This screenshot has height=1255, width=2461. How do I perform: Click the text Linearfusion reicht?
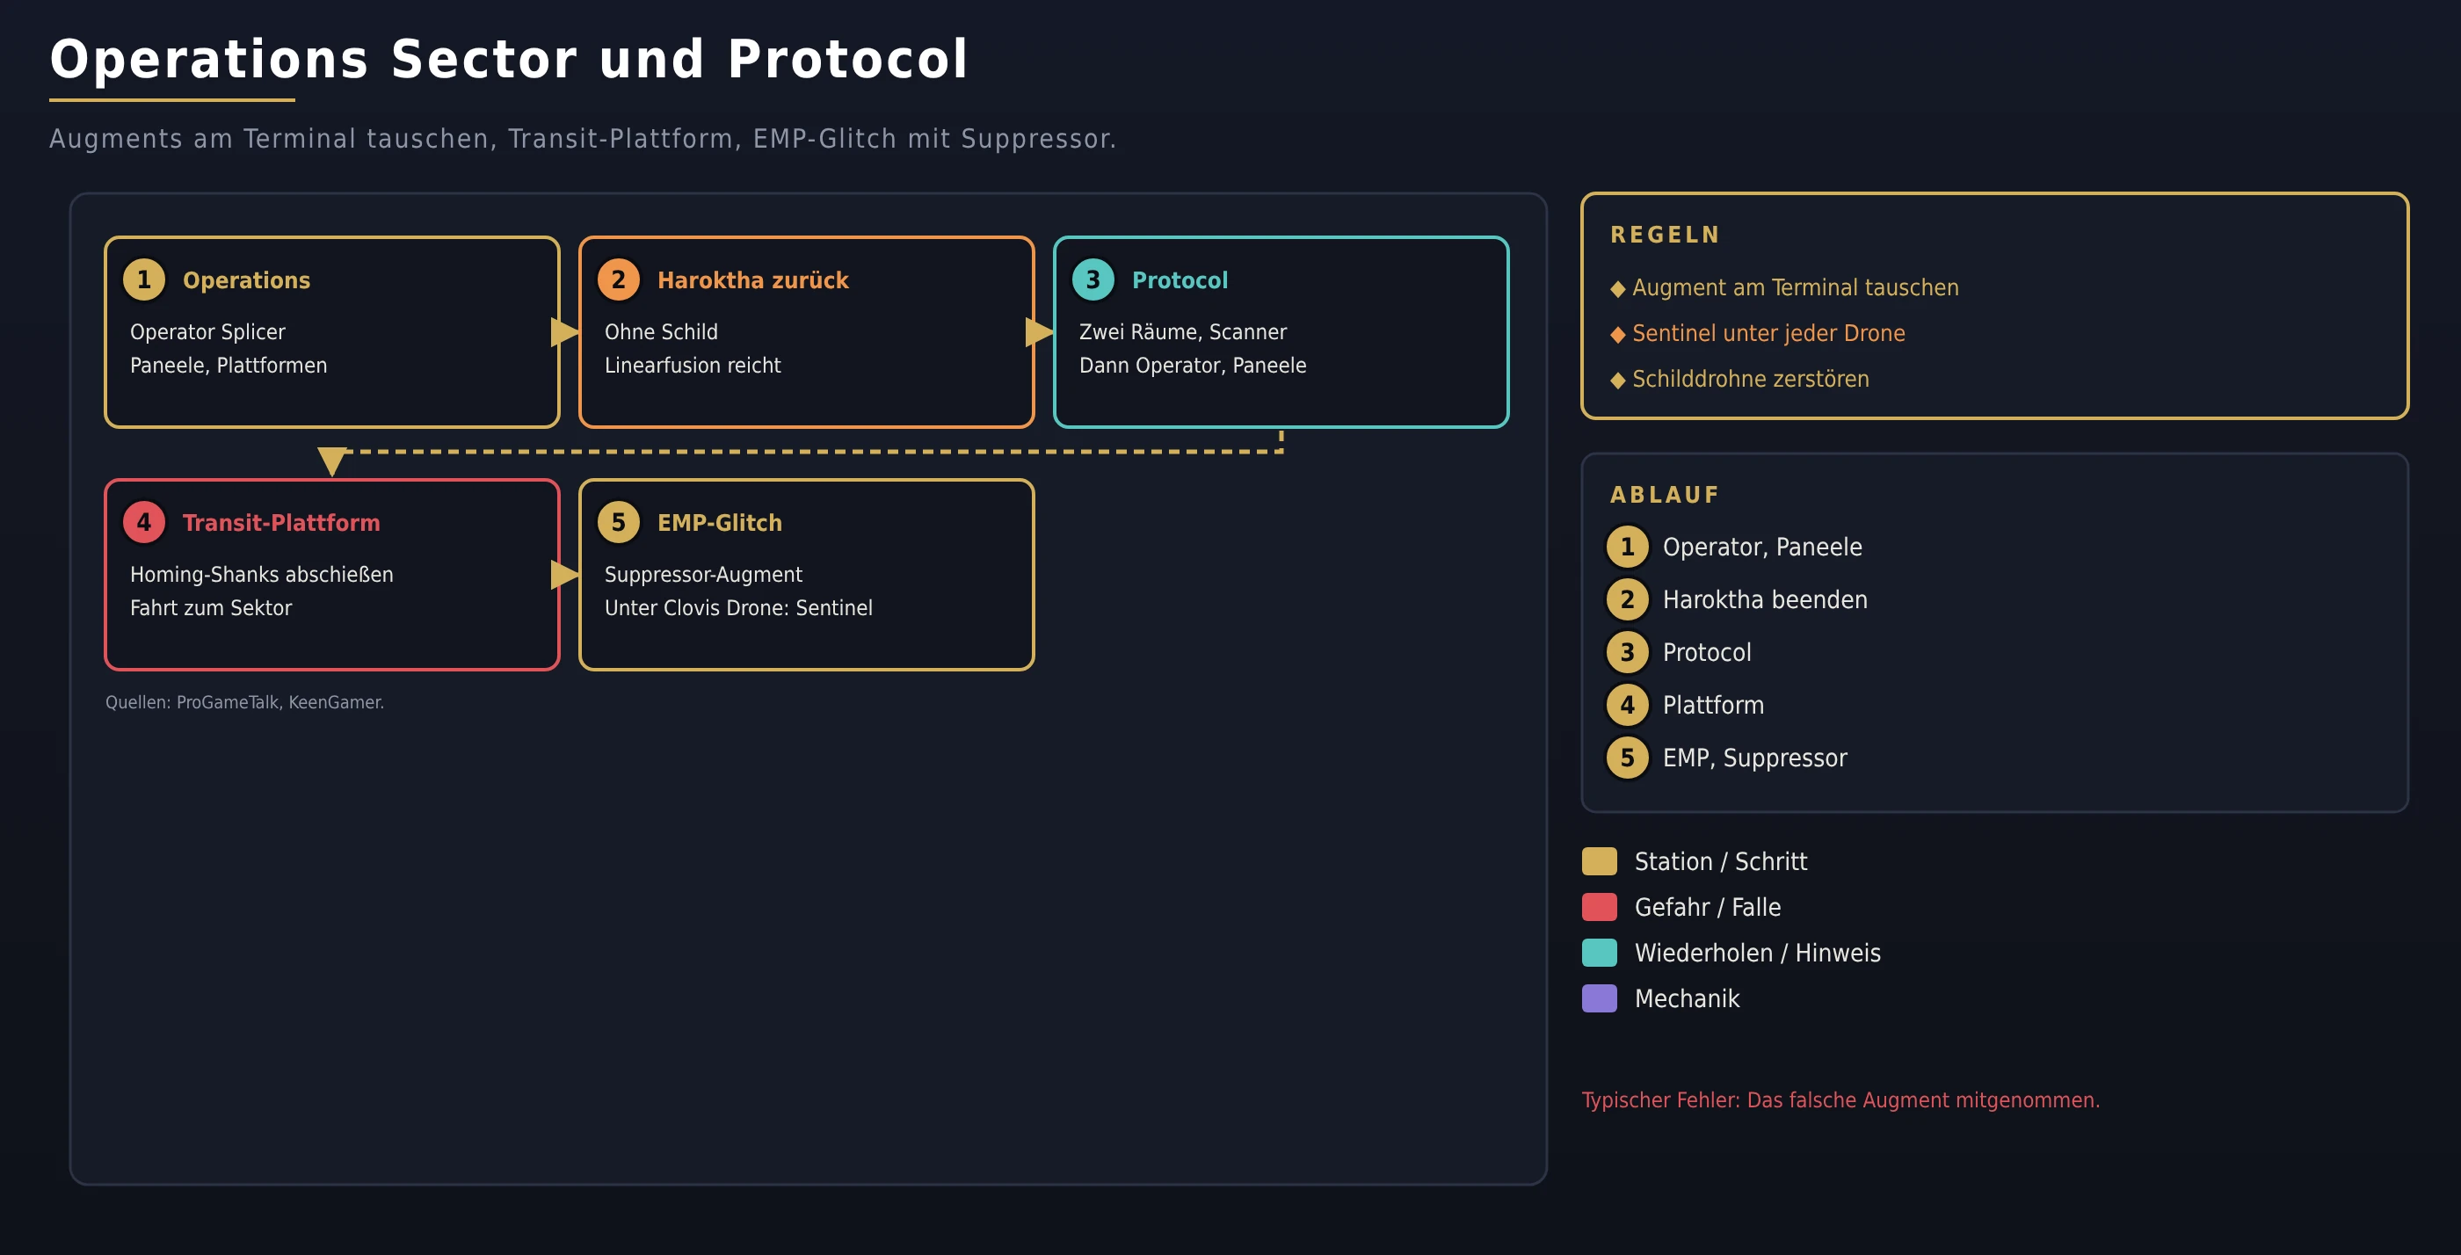click(693, 366)
